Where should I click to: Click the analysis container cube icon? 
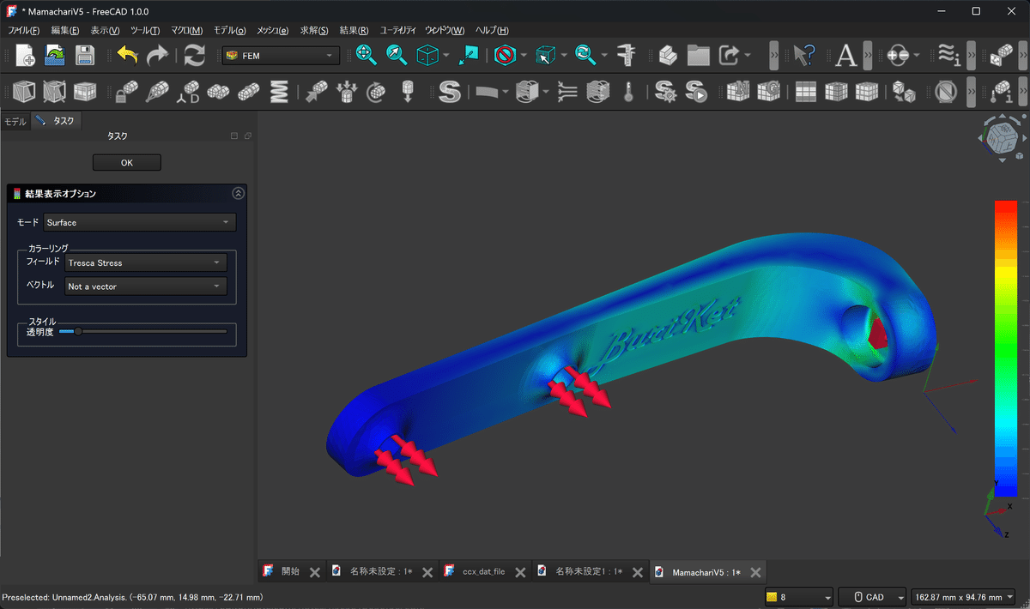click(x=25, y=91)
